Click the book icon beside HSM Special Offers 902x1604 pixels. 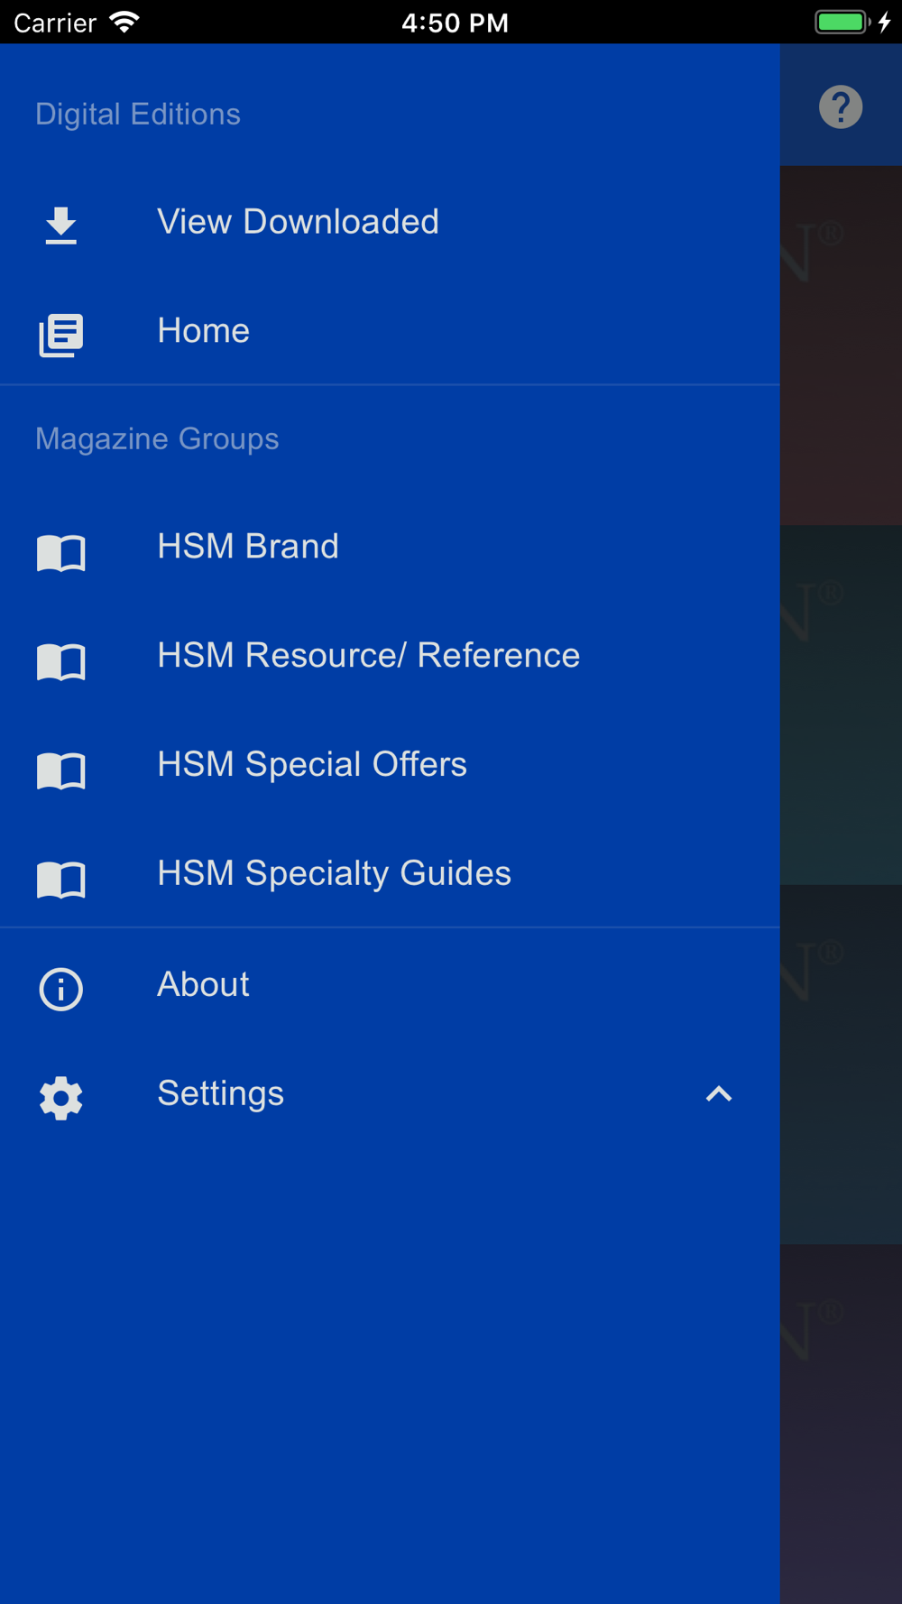coord(60,770)
